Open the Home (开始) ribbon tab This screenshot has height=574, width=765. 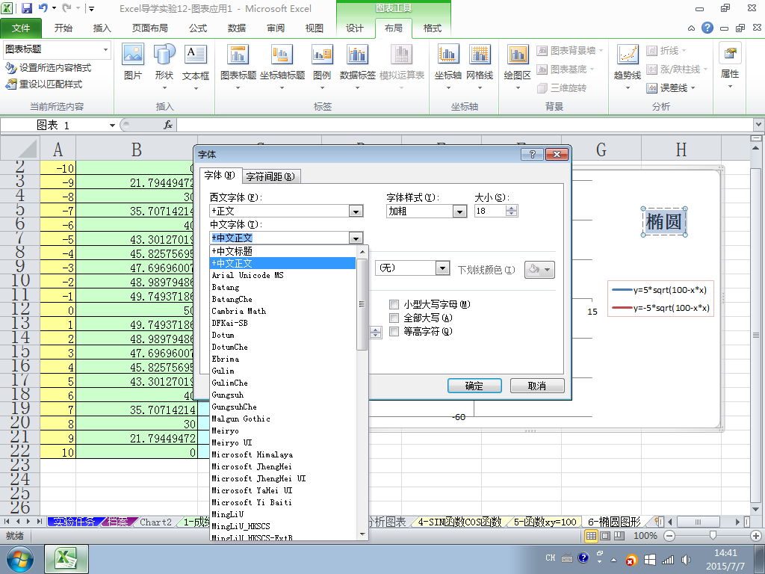pyautogui.click(x=64, y=28)
